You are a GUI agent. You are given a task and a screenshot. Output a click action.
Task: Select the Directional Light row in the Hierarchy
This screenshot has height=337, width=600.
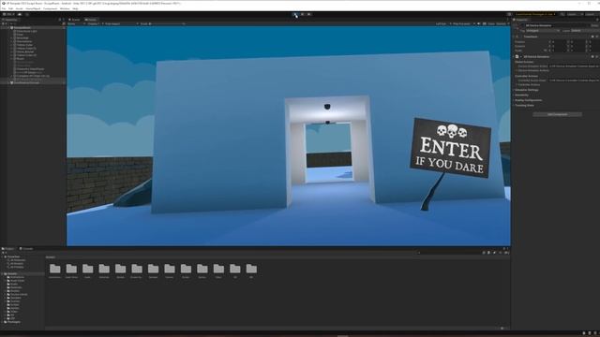pos(26,31)
